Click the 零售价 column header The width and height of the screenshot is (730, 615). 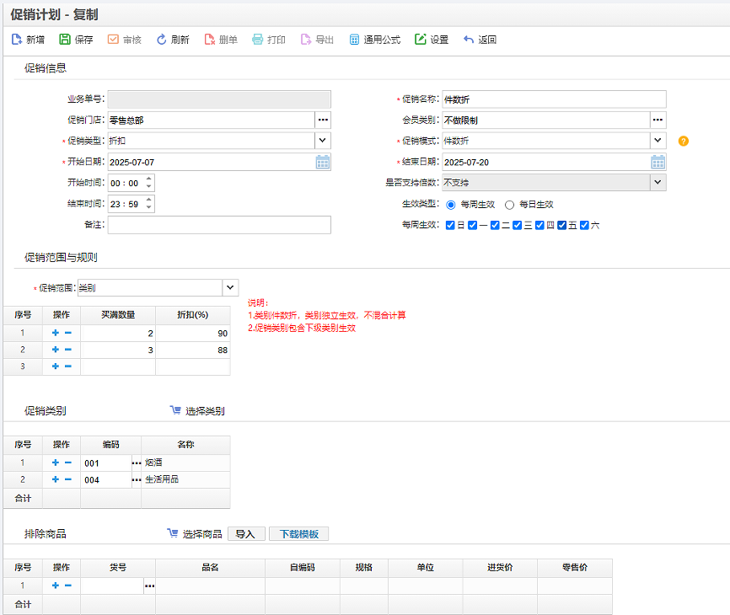(575, 568)
